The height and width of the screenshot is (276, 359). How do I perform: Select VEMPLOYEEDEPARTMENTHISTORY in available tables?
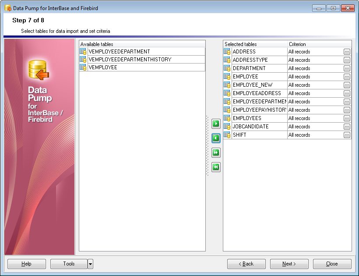tap(130, 60)
